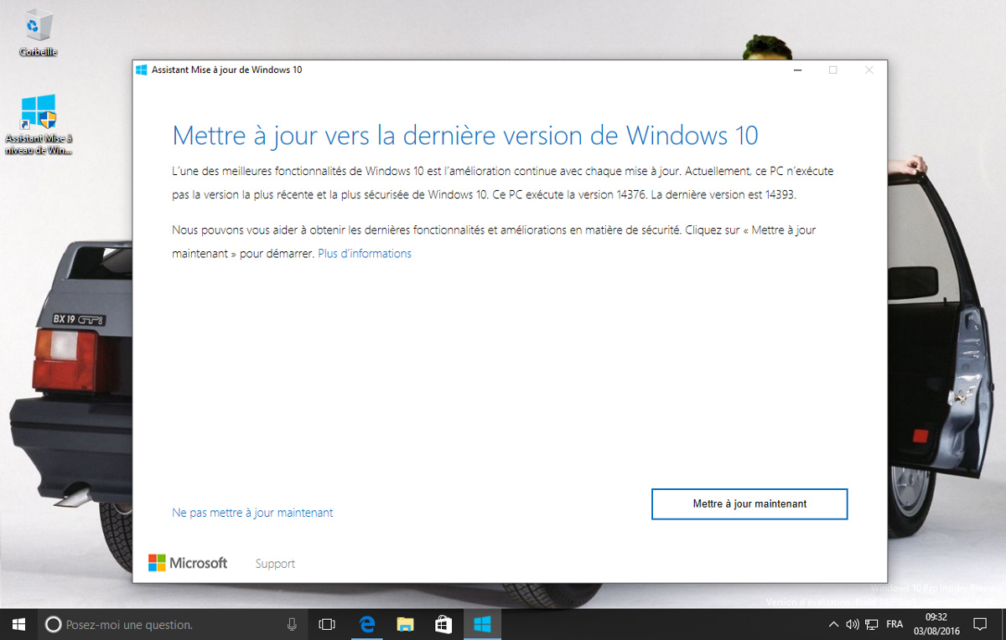Viewport: 1006px width, 640px height.
Task: Click the 'Mettre à jour maintenant' button
Action: [x=749, y=504]
